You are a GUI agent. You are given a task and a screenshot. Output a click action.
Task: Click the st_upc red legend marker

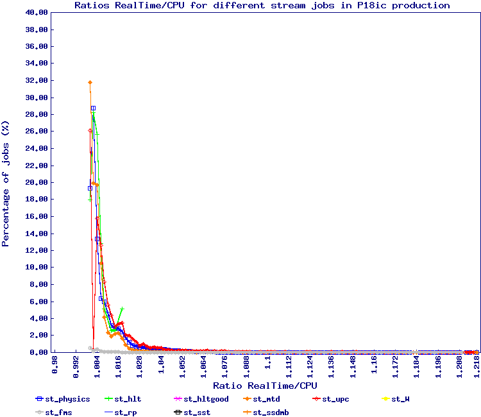coord(316,399)
